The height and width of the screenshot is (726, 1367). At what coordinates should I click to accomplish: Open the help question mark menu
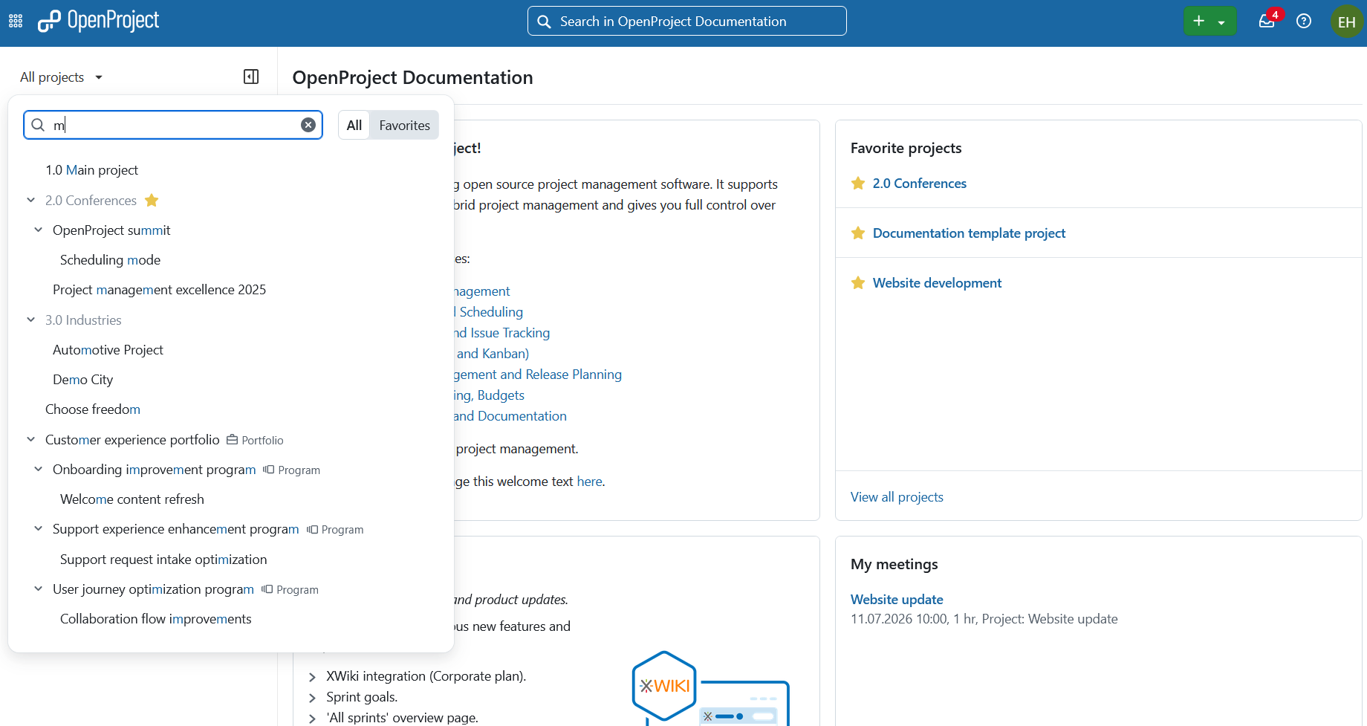pyautogui.click(x=1304, y=22)
